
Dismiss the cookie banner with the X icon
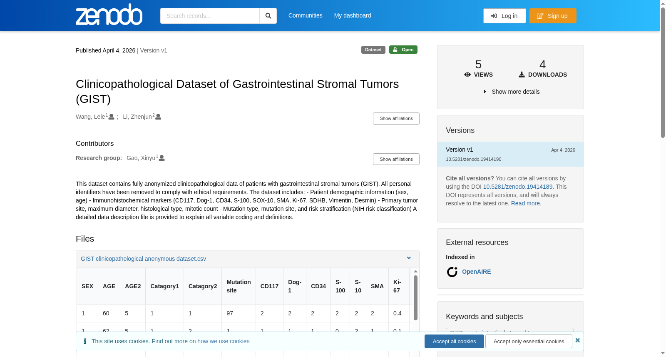(x=577, y=340)
